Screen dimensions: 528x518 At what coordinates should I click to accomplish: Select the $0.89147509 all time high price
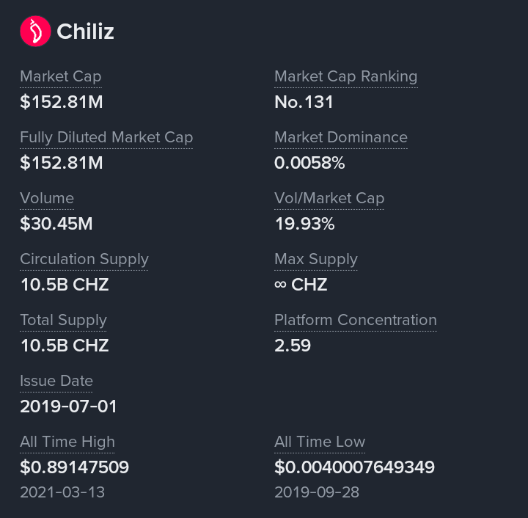[74, 467]
